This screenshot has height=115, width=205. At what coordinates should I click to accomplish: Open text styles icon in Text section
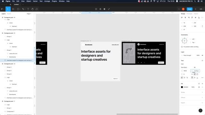[x=202, y=61]
